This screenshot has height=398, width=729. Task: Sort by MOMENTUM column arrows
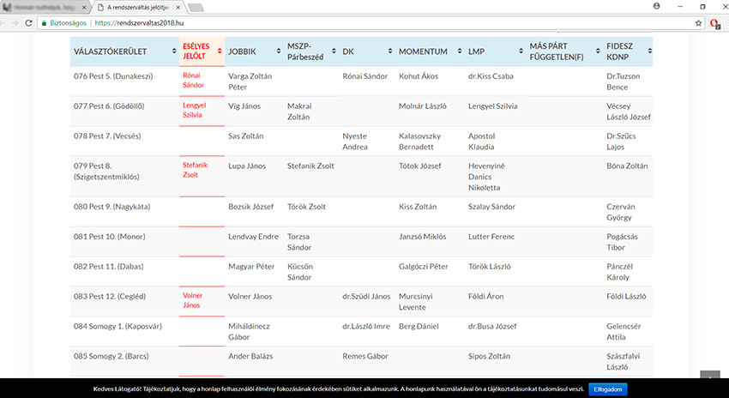coord(460,51)
